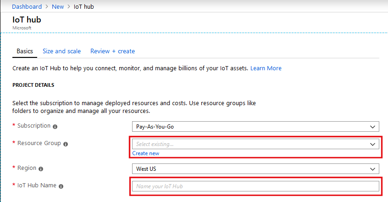The width and height of the screenshot is (388, 202).
Task: Click the Resource Group info icon
Action: [66, 144]
